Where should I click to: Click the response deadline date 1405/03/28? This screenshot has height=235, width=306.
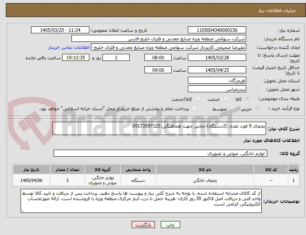pos(217,57)
